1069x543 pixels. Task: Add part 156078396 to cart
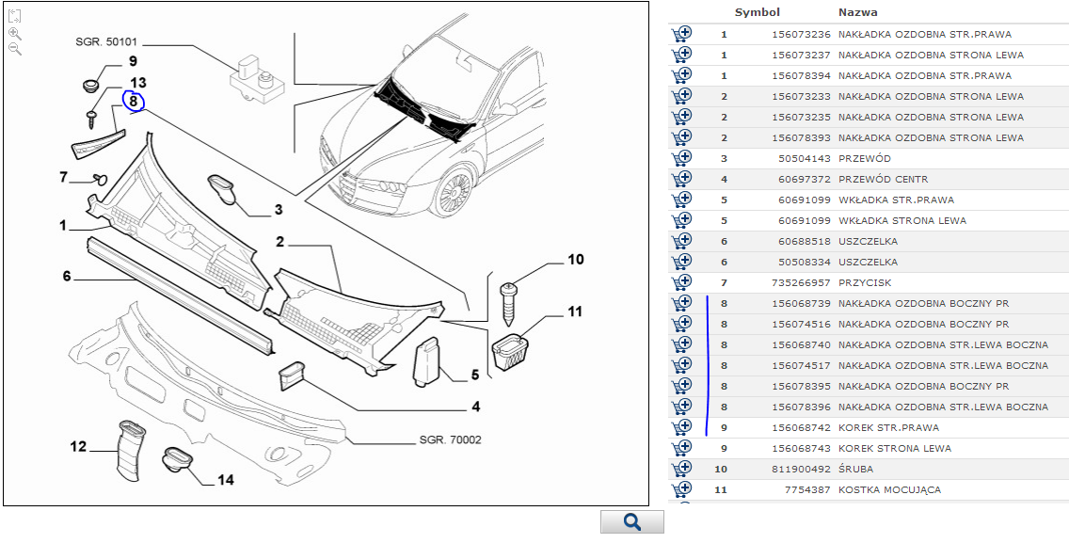click(681, 407)
